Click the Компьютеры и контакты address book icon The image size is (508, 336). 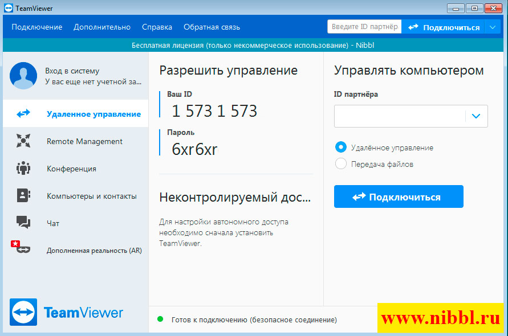(23, 195)
